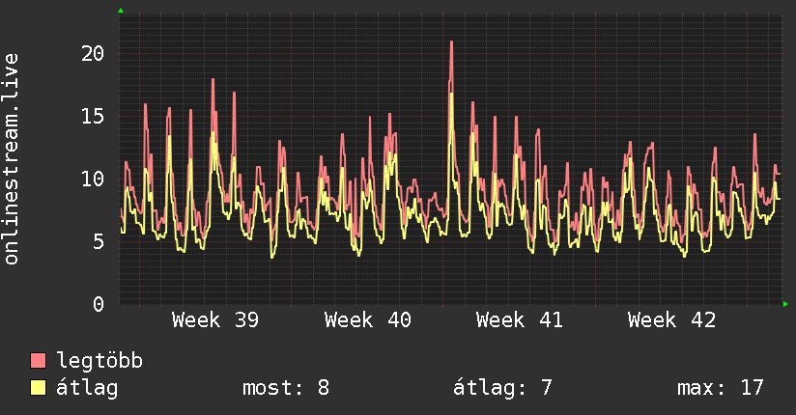Screen dimensions: 796x415
Task: Click the yellow átlag legend swatch
Action: click(x=38, y=388)
